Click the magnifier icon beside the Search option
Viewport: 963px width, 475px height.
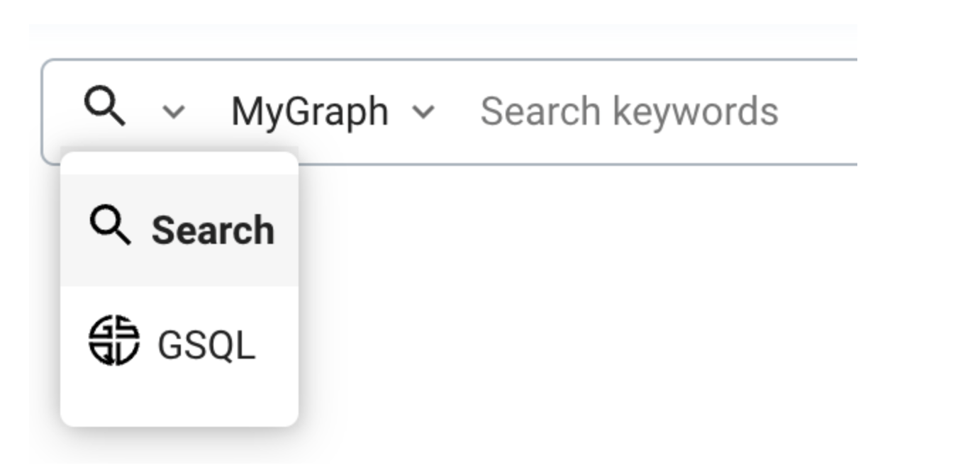pyautogui.click(x=110, y=228)
